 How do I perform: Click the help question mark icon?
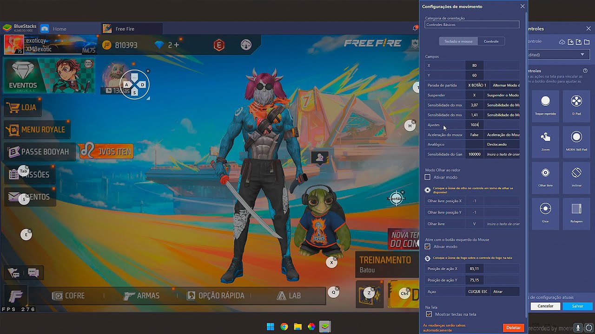(x=585, y=71)
